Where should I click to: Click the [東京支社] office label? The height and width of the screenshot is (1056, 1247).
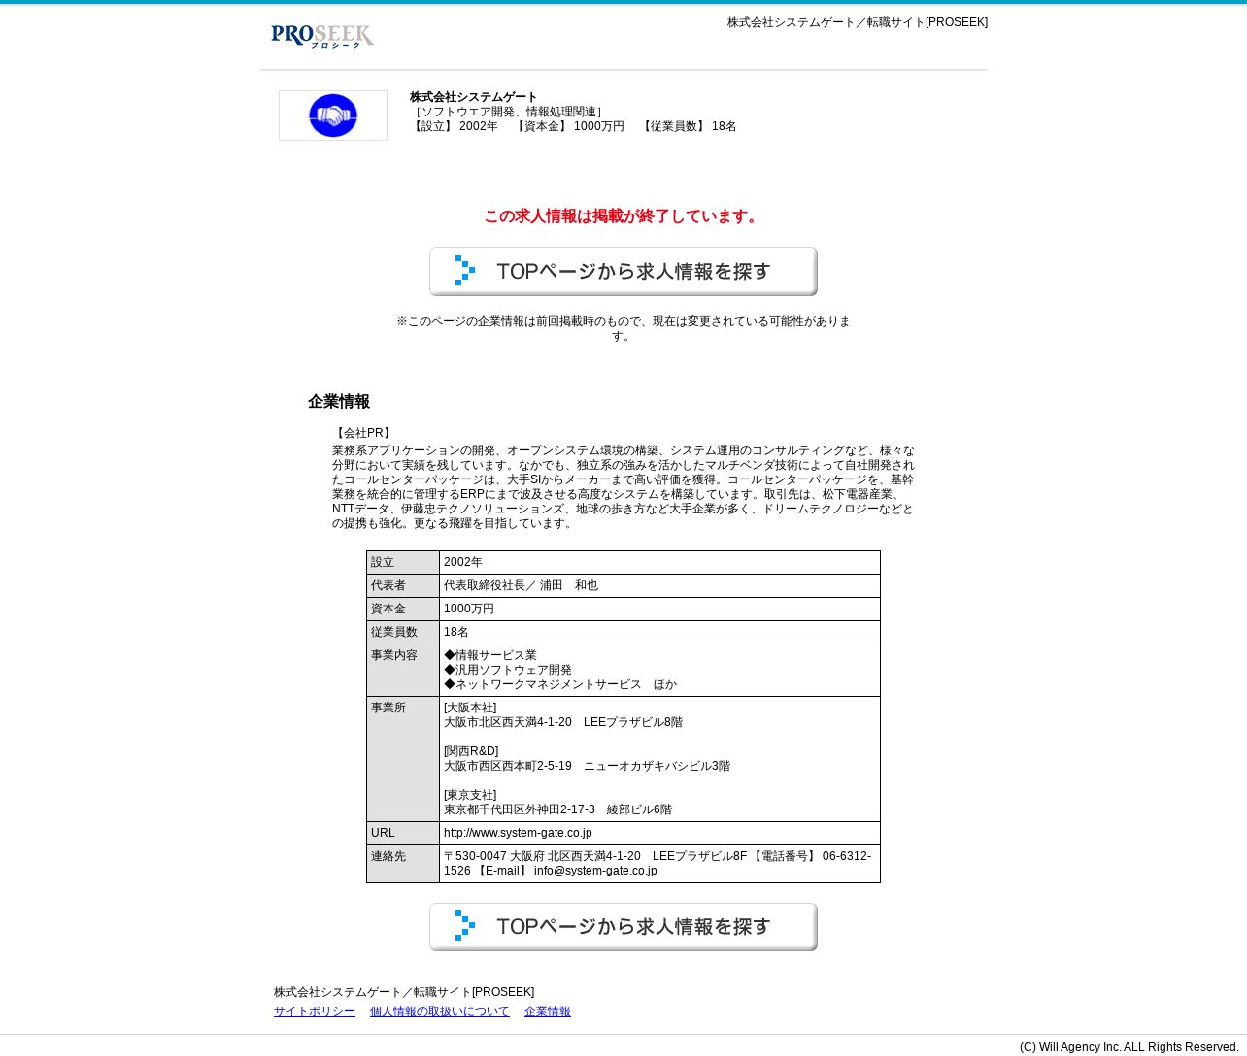point(470,795)
